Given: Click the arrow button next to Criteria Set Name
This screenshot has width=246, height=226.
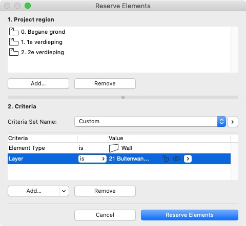Looking at the screenshot, I should tap(233, 122).
